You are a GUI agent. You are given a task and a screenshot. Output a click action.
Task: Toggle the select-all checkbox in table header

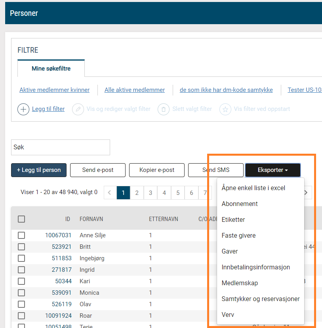[x=21, y=219]
